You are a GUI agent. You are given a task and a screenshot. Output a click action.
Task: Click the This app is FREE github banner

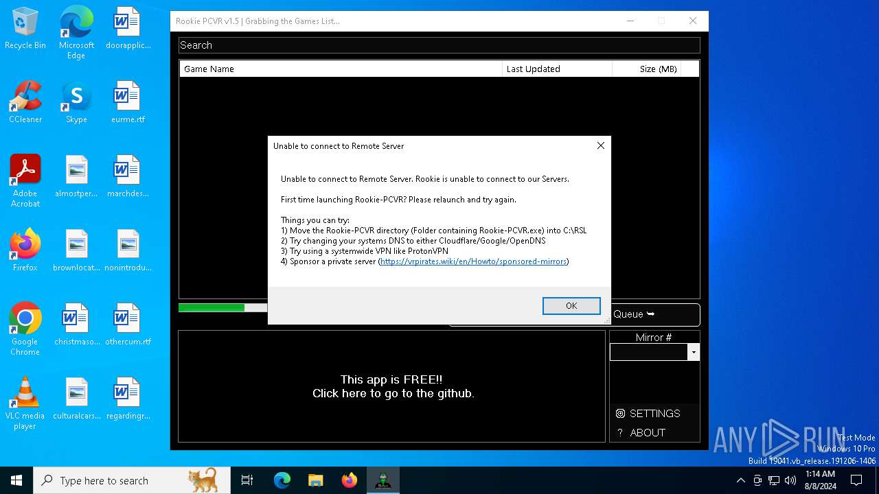pyautogui.click(x=393, y=387)
